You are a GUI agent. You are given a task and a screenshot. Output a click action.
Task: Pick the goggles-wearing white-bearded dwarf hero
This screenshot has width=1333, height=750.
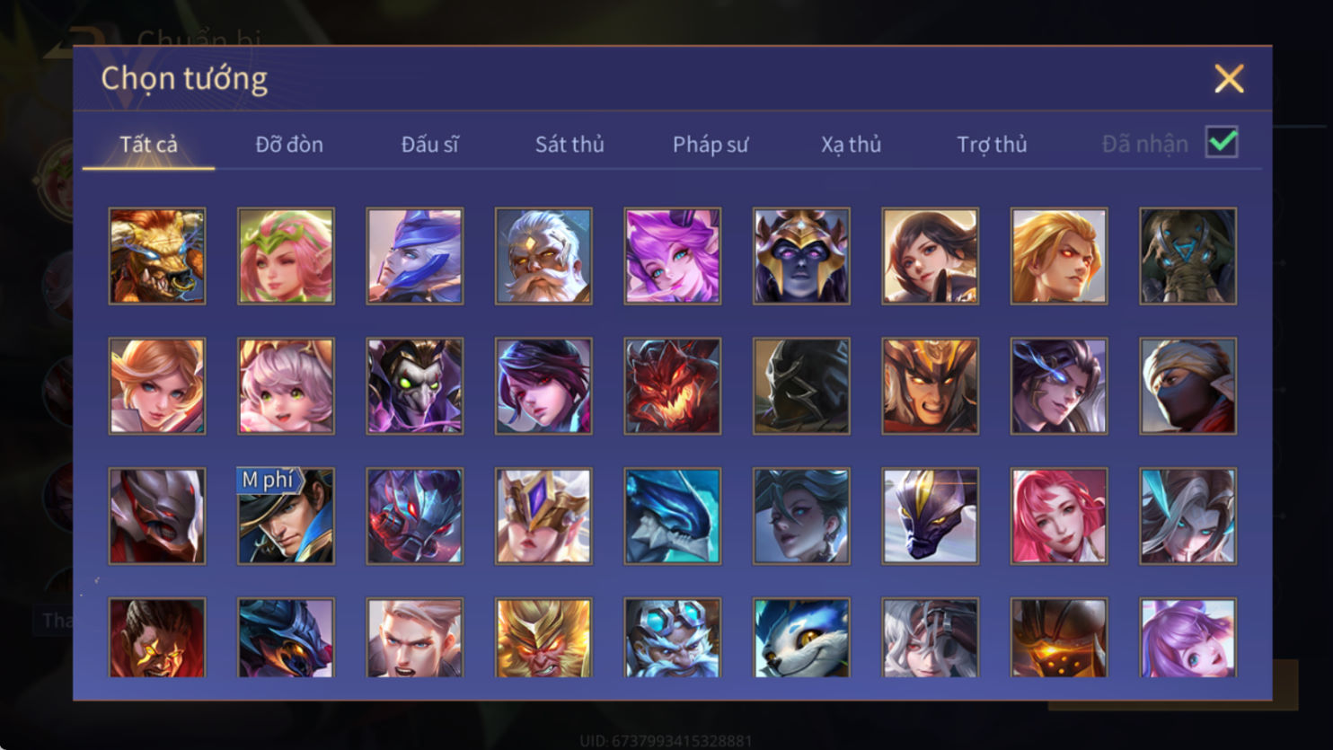673,638
